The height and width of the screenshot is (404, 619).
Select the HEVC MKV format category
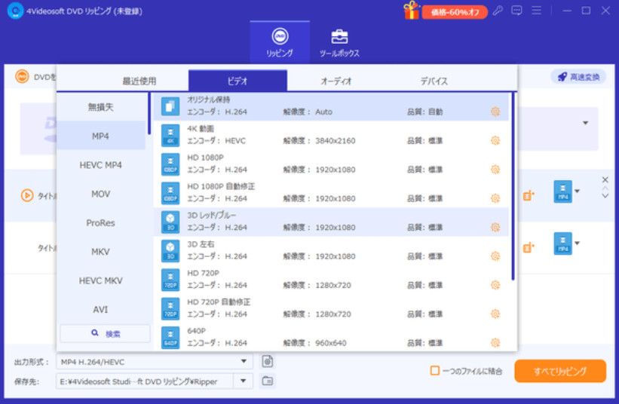101,280
